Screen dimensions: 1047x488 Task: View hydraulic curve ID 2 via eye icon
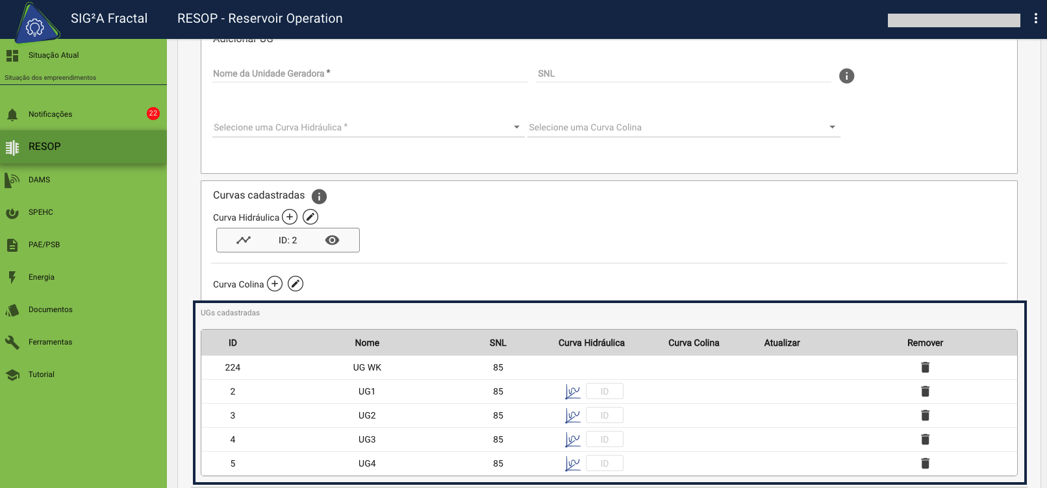click(x=332, y=240)
